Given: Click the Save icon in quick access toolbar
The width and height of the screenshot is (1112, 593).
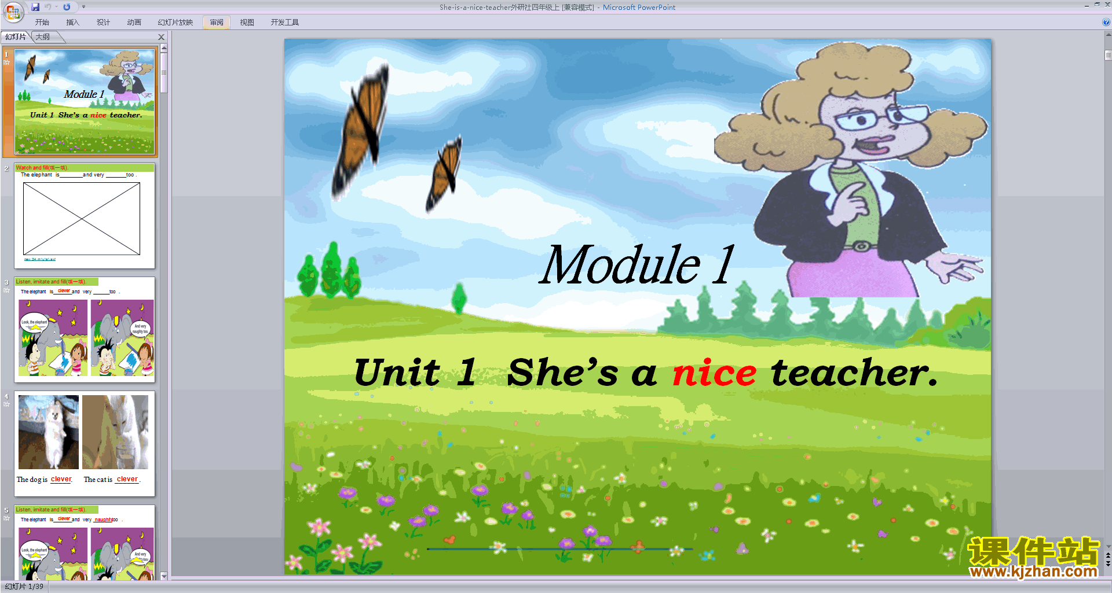Looking at the screenshot, I should click(x=35, y=7).
